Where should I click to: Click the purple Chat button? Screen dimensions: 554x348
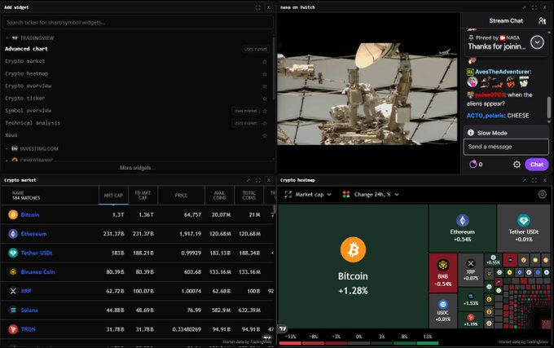tap(537, 165)
